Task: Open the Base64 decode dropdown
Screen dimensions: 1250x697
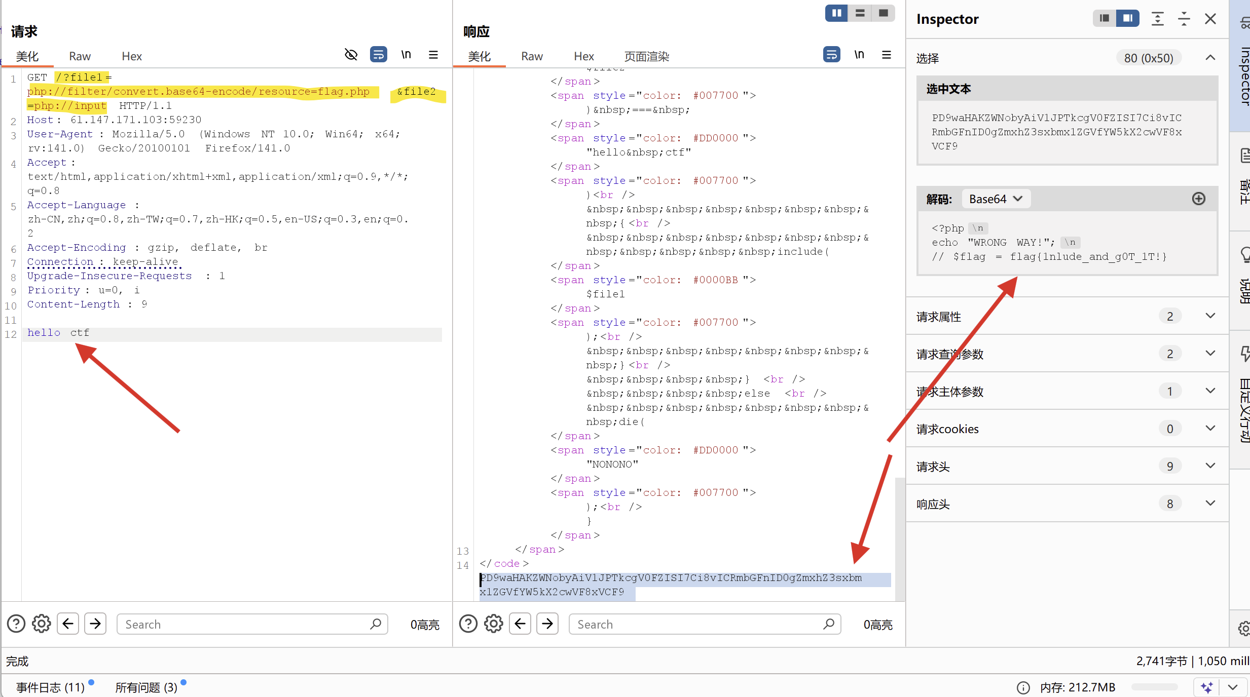Action: (x=995, y=199)
